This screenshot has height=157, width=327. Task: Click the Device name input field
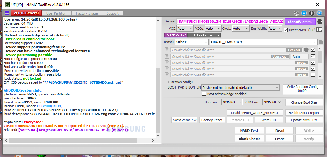pyautogui.click(x=230, y=22)
